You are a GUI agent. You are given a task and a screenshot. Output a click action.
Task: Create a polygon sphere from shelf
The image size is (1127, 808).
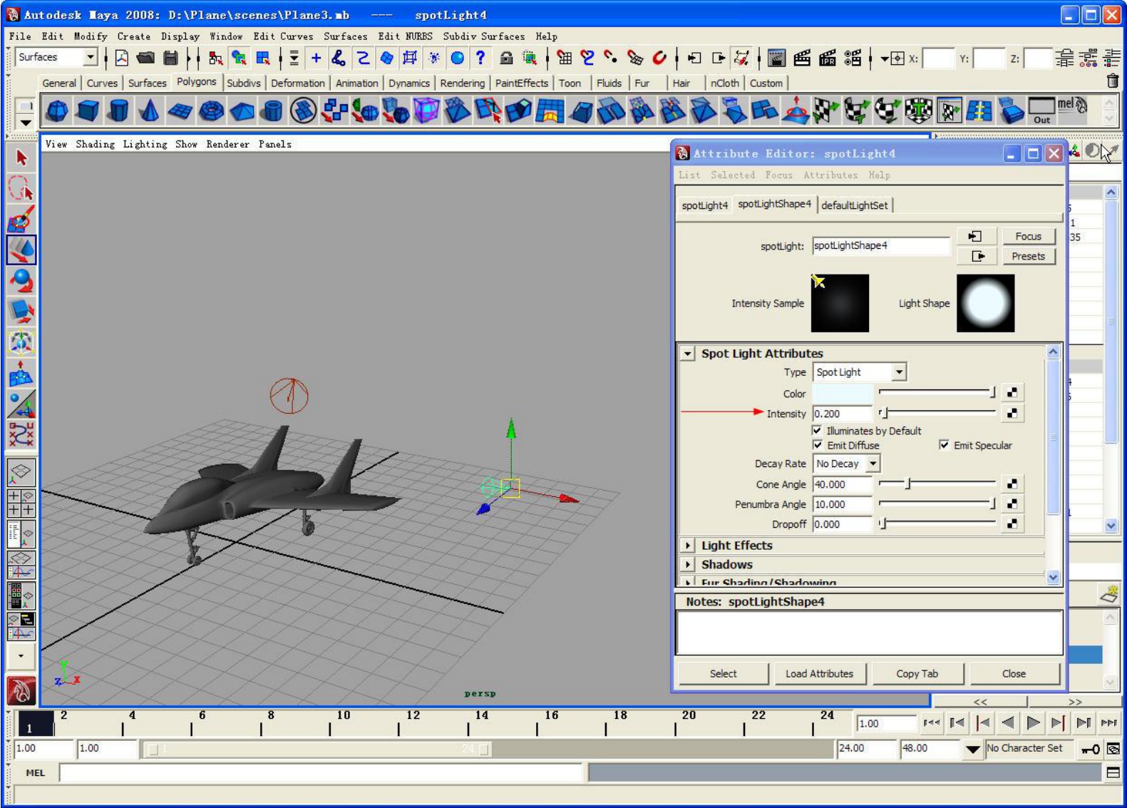click(57, 111)
